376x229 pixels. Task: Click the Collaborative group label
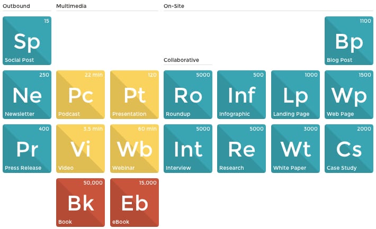click(x=181, y=60)
